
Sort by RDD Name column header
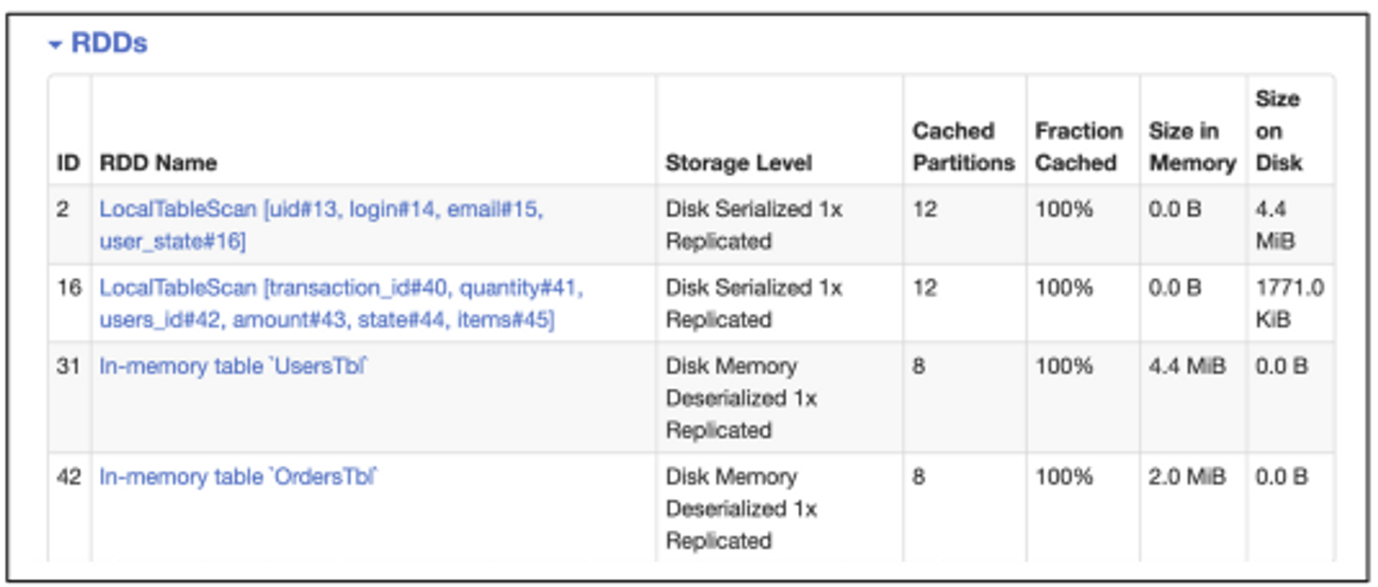tap(158, 163)
